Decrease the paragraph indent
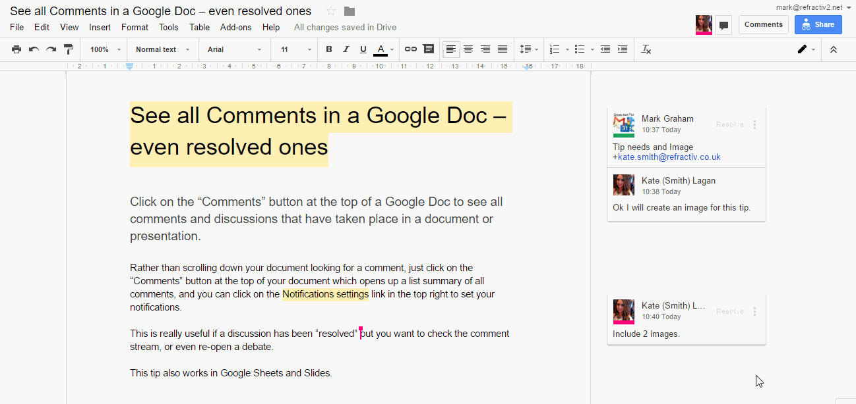Viewport: 856px width, 404px height. [605, 49]
